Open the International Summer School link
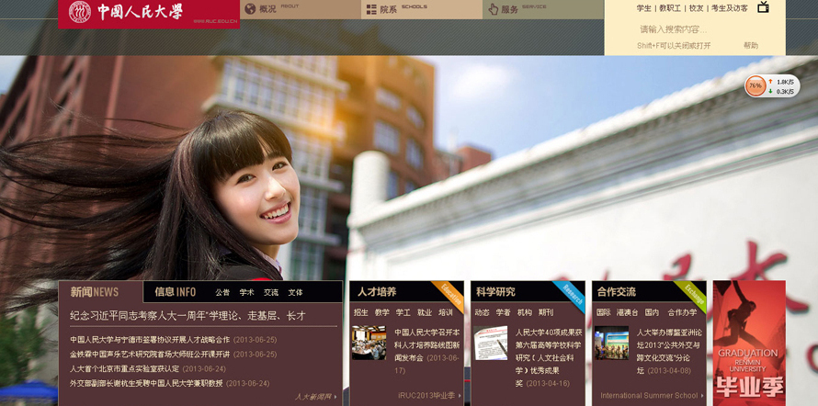The image size is (818, 406). click(x=652, y=396)
